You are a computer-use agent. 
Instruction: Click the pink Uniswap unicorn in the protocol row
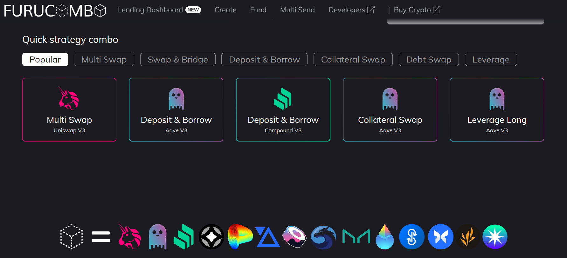[x=129, y=236]
